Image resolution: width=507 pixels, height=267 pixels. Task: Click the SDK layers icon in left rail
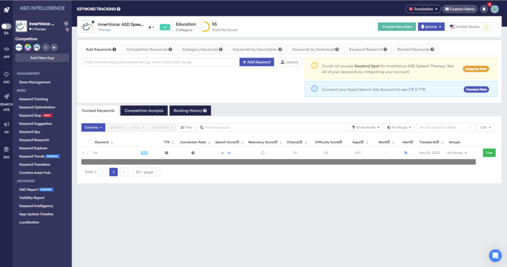click(x=6, y=149)
